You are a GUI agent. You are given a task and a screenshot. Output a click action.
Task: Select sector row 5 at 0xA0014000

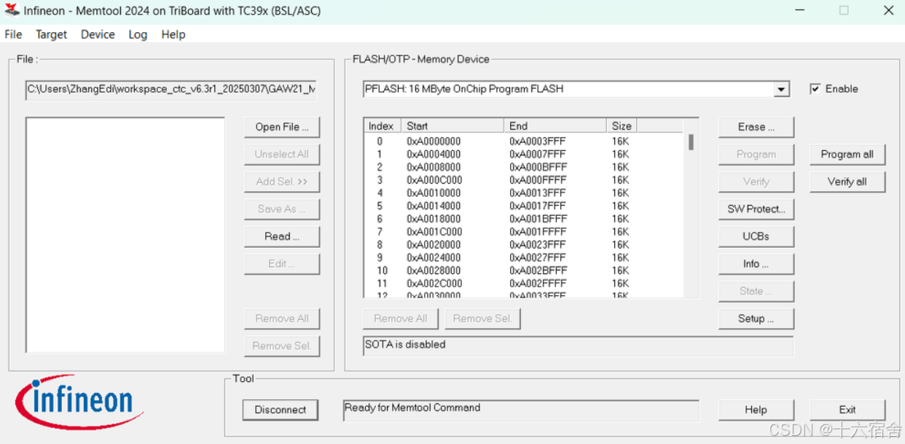[x=524, y=206]
